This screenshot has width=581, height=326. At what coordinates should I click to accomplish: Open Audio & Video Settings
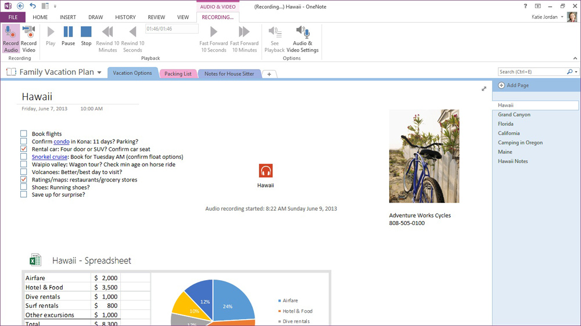click(302, 39)
